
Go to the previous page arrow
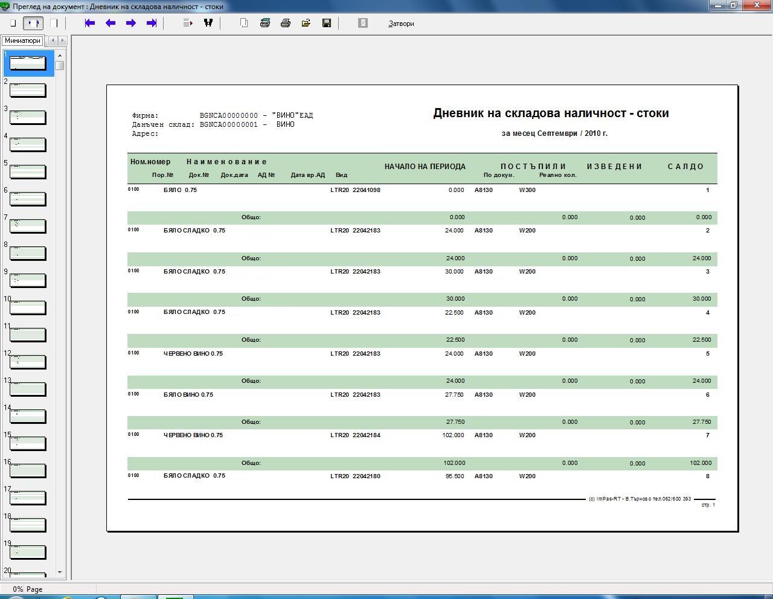tap(111, 23)
